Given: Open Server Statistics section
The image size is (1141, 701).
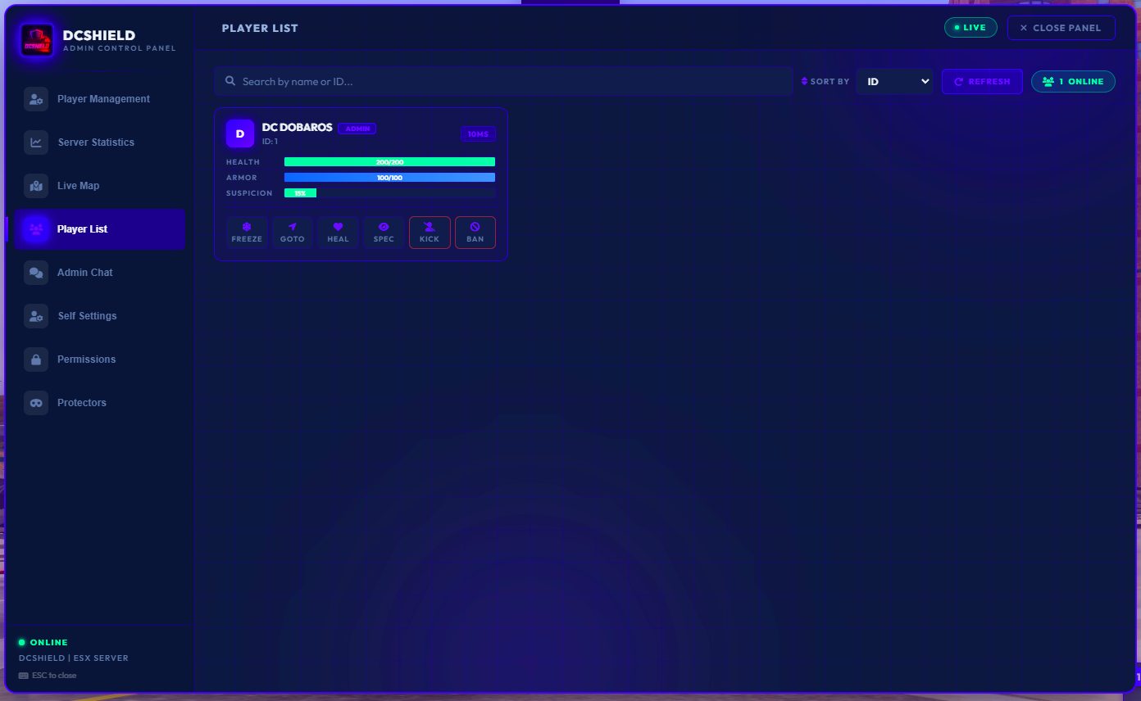Looking at the screenshot, I should (x=100, y=142).
